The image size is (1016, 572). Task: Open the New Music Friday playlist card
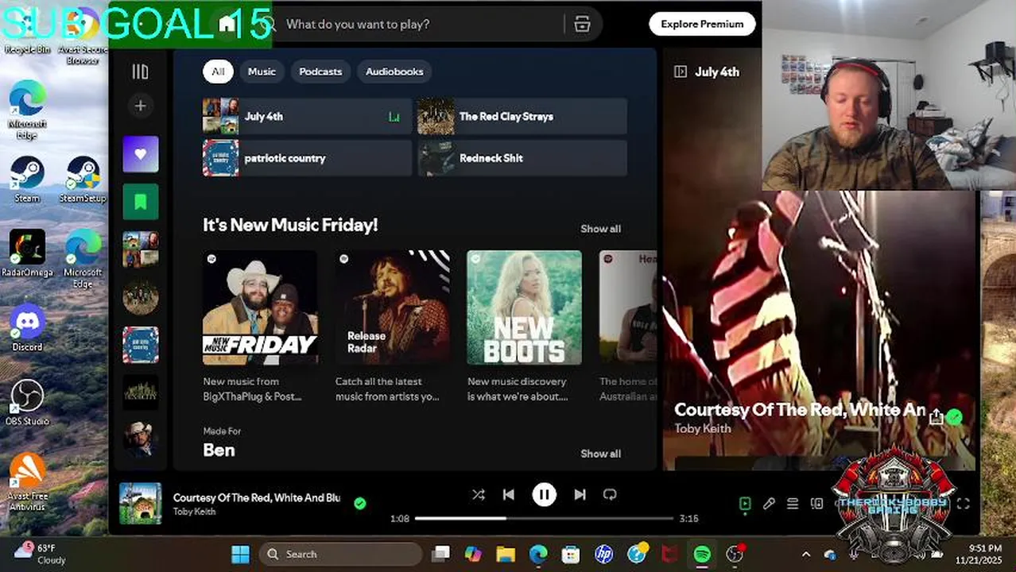(x=260, y=327)
